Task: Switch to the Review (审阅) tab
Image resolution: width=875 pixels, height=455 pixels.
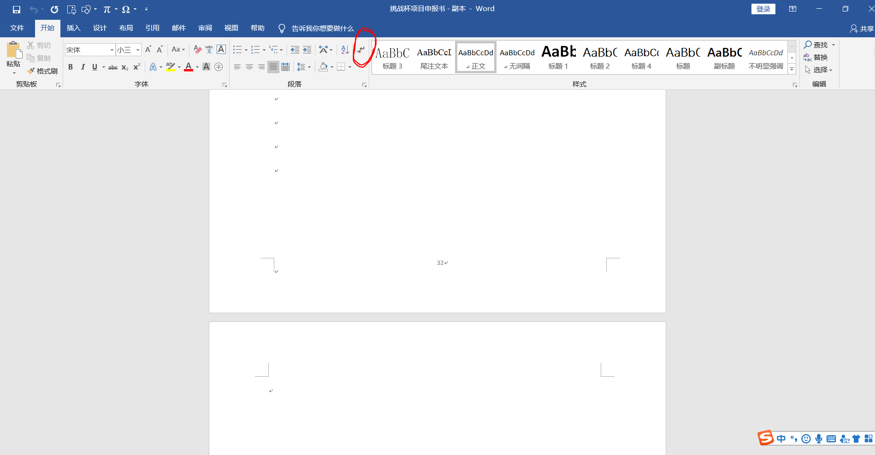Action: (205, 28)
